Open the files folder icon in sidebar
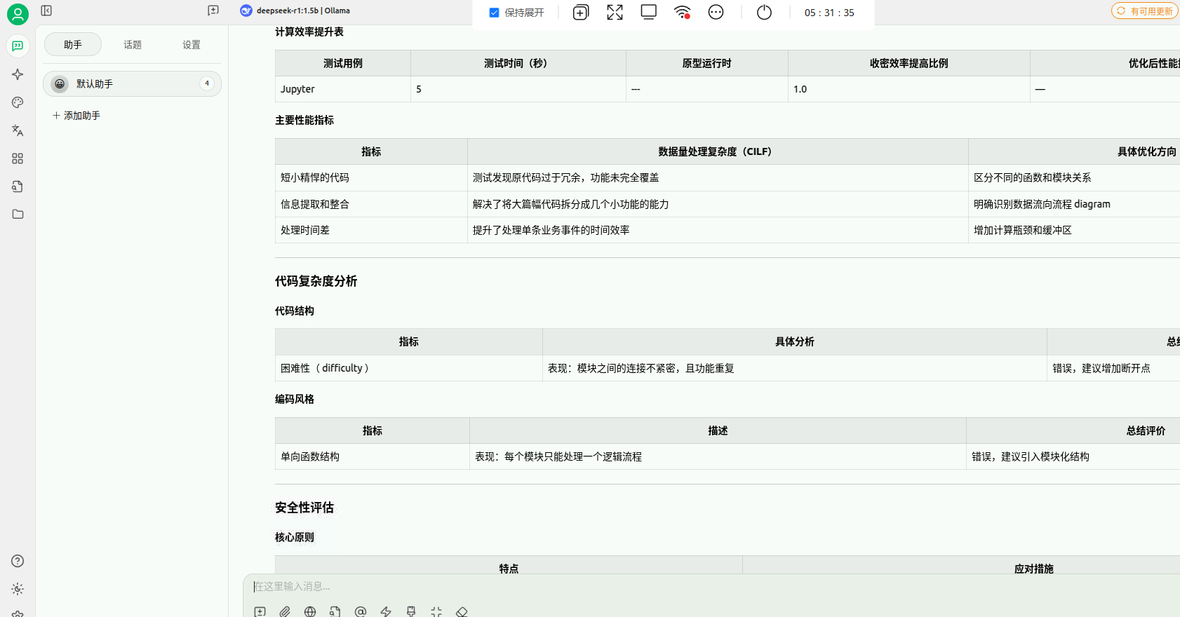The image size is (1180, 617). tap(18, 215)
